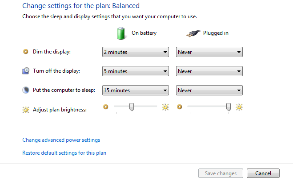Click the dim sun icon left of battery brightness slider
This screenshot has height=185, width=293.
pyautogui.click(x=106, y=107)
